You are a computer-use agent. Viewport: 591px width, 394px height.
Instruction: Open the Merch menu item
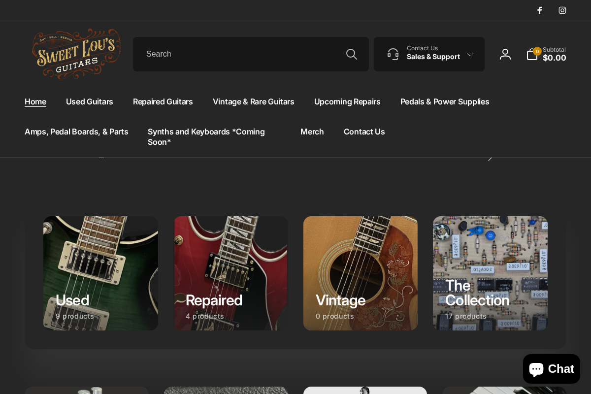312,131
